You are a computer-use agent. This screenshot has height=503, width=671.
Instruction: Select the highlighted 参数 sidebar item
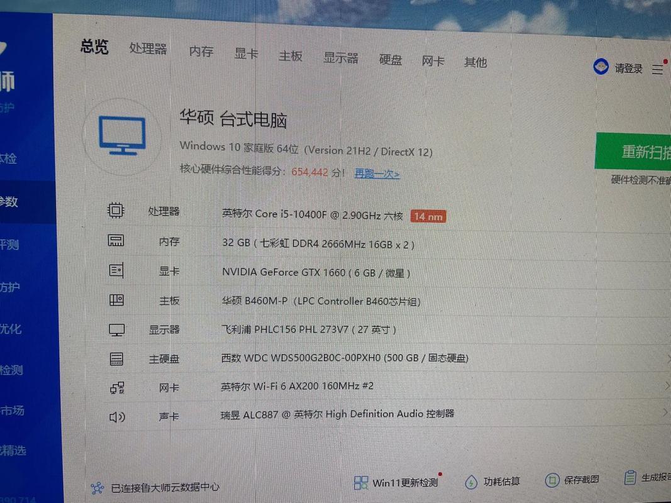27,201
